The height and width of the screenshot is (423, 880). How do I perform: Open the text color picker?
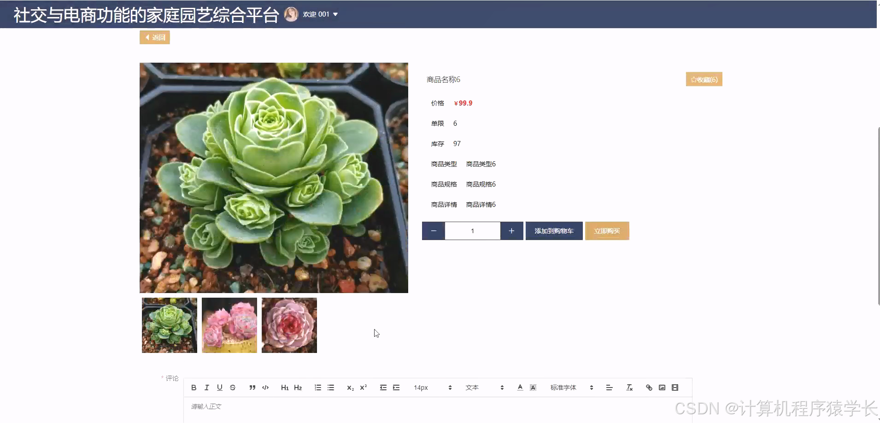520,388
